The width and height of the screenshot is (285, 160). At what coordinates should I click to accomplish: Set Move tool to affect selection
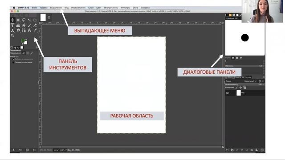pyautogui.click(x=28, y=53)
